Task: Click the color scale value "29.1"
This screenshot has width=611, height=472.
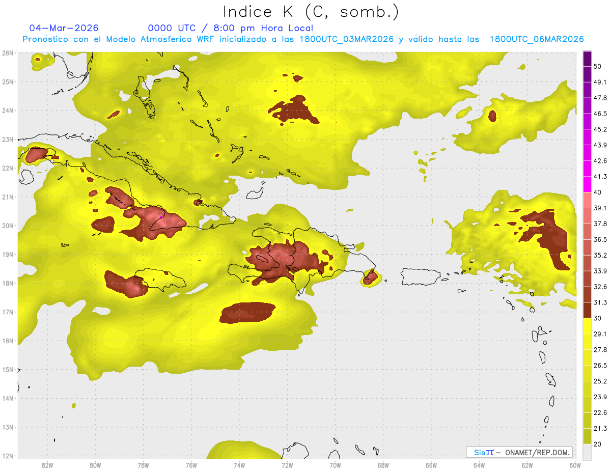Action: (600, 334)
